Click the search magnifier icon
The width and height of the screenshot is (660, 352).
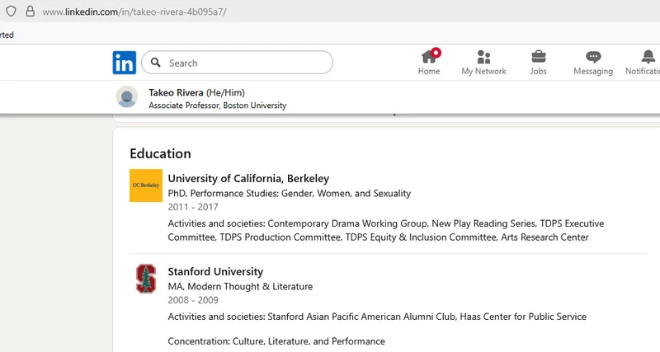pyautogui.click(x=156, y=63)
